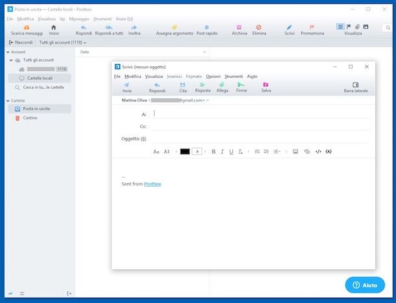396x303 pixels.
Task: Click the Allega attachment icon
Action: 222,87
